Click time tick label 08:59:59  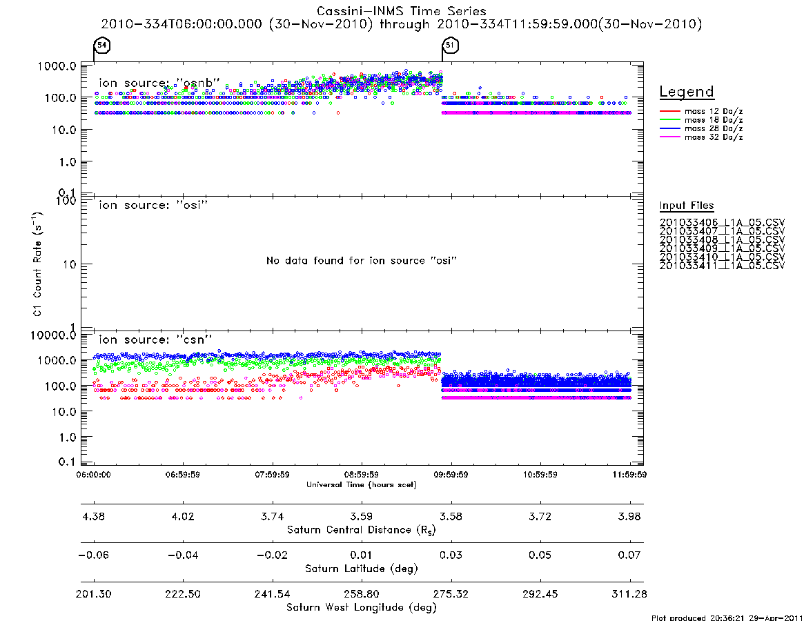coord(362,475)
